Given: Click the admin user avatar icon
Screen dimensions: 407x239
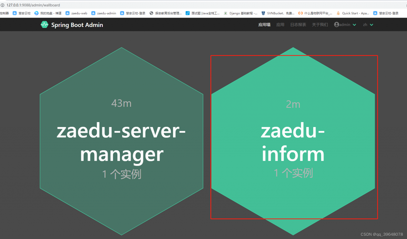Looking at the screenshot, I should click(337, 24).
